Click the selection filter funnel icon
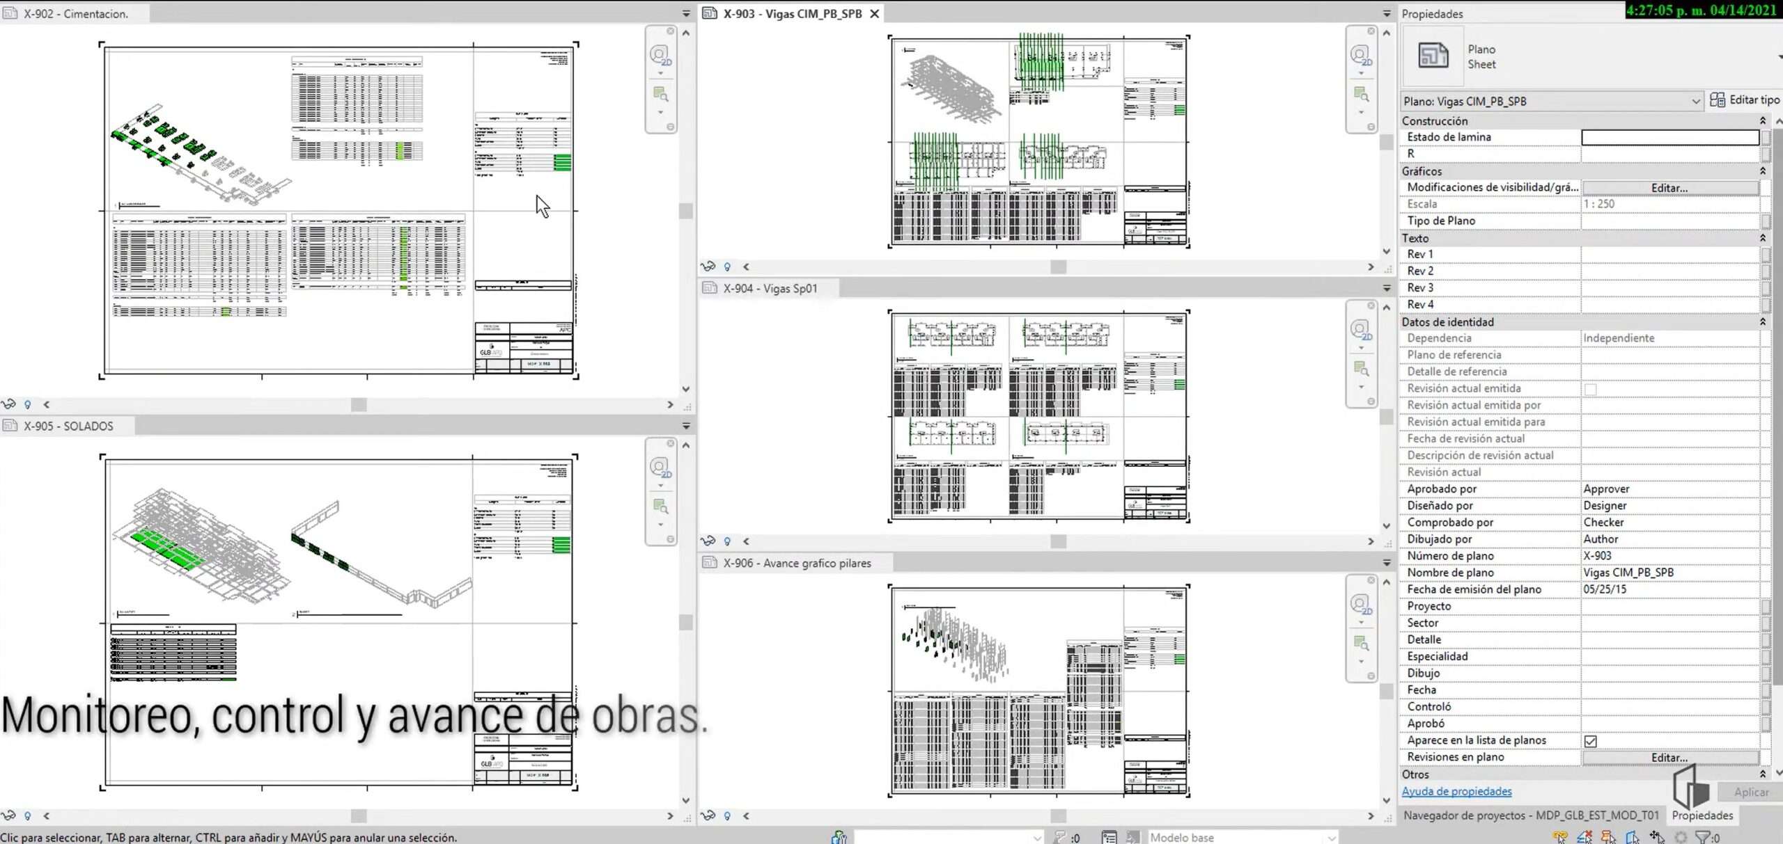The image size is (1783, 844). 1702,837
